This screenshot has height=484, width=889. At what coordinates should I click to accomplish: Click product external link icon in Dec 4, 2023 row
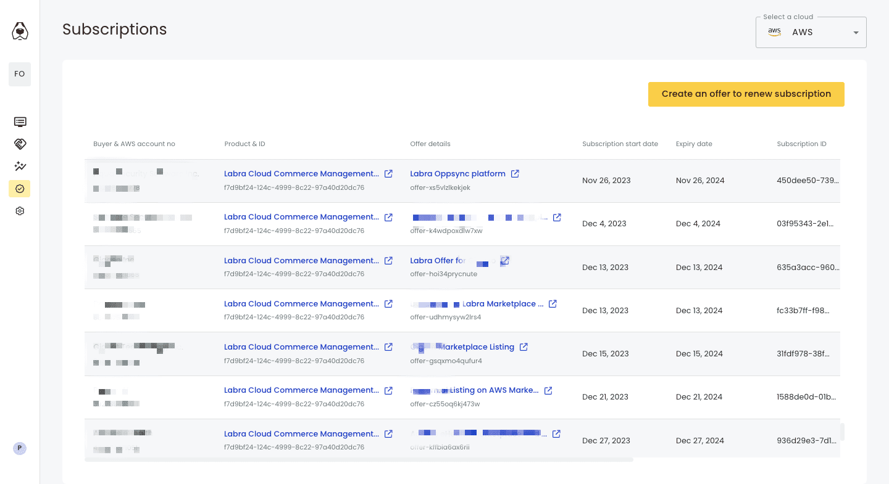click(x=388, y=217)
